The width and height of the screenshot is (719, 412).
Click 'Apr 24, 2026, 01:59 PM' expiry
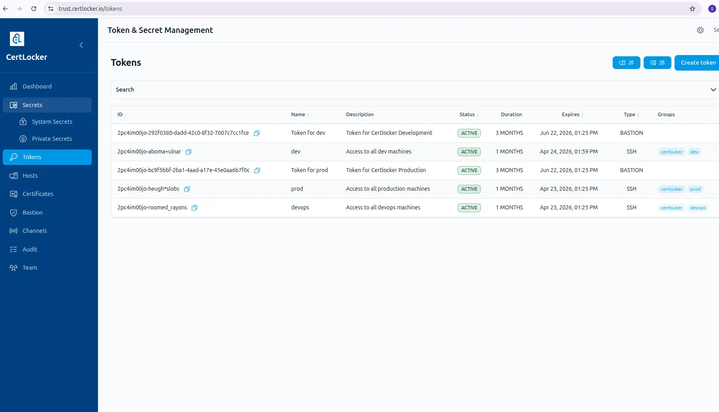click(569, 151)
